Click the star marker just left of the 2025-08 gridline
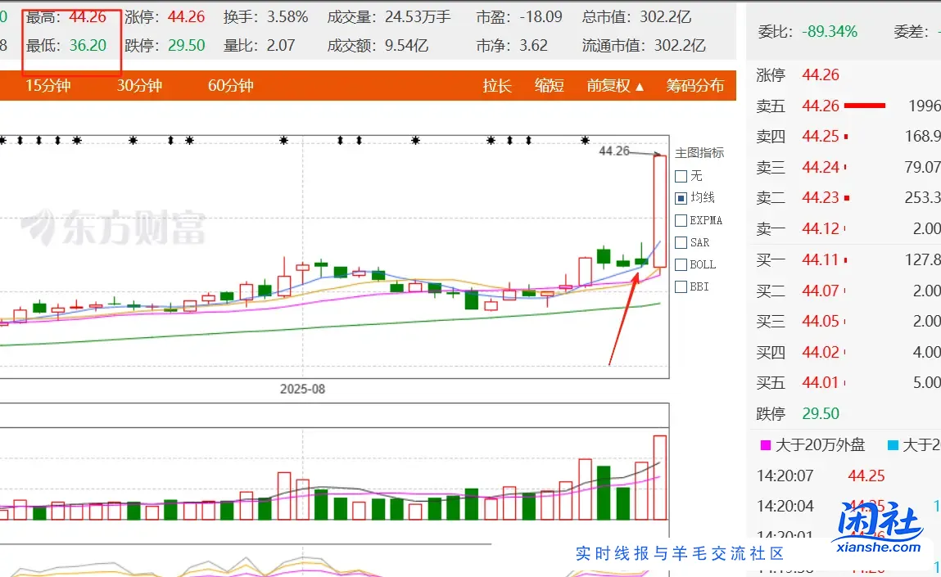 (283, 141)
